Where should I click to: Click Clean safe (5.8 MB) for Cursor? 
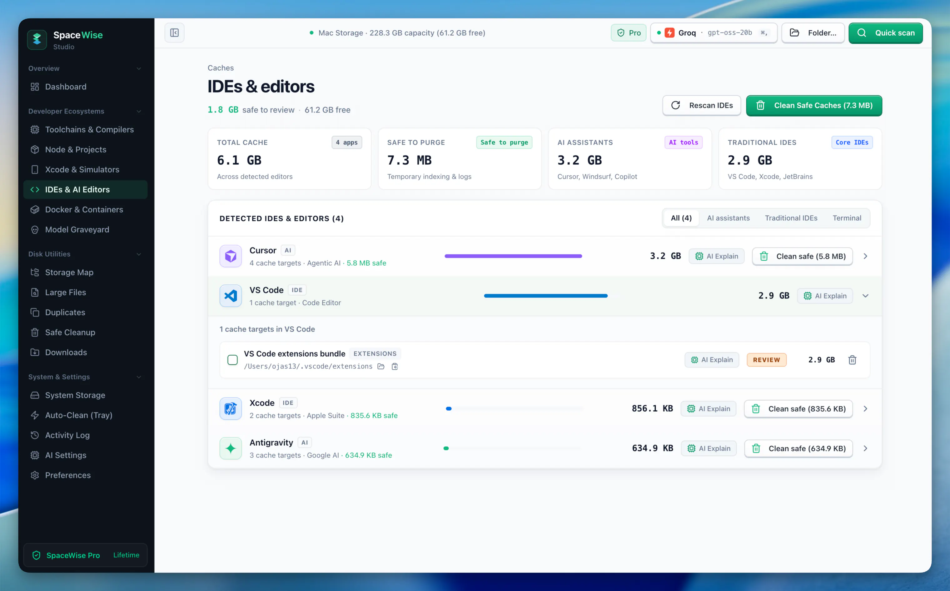(x=802, y=256)
